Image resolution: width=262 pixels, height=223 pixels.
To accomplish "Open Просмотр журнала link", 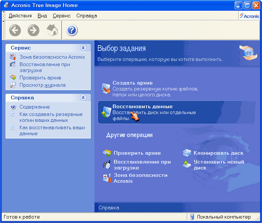I will (42, 85).
